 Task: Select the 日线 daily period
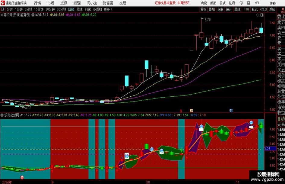coord(71,9)
